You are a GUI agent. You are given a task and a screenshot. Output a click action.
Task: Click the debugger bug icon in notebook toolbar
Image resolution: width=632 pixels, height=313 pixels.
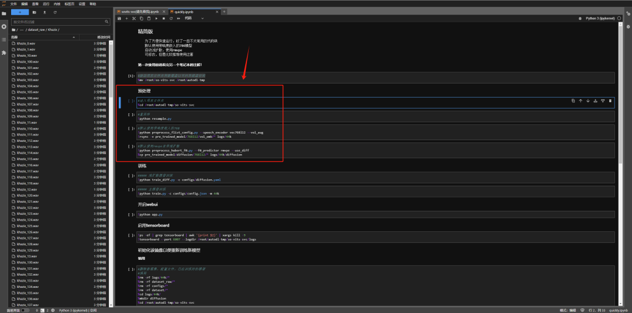pyautogui.click(x=580, y=19)
